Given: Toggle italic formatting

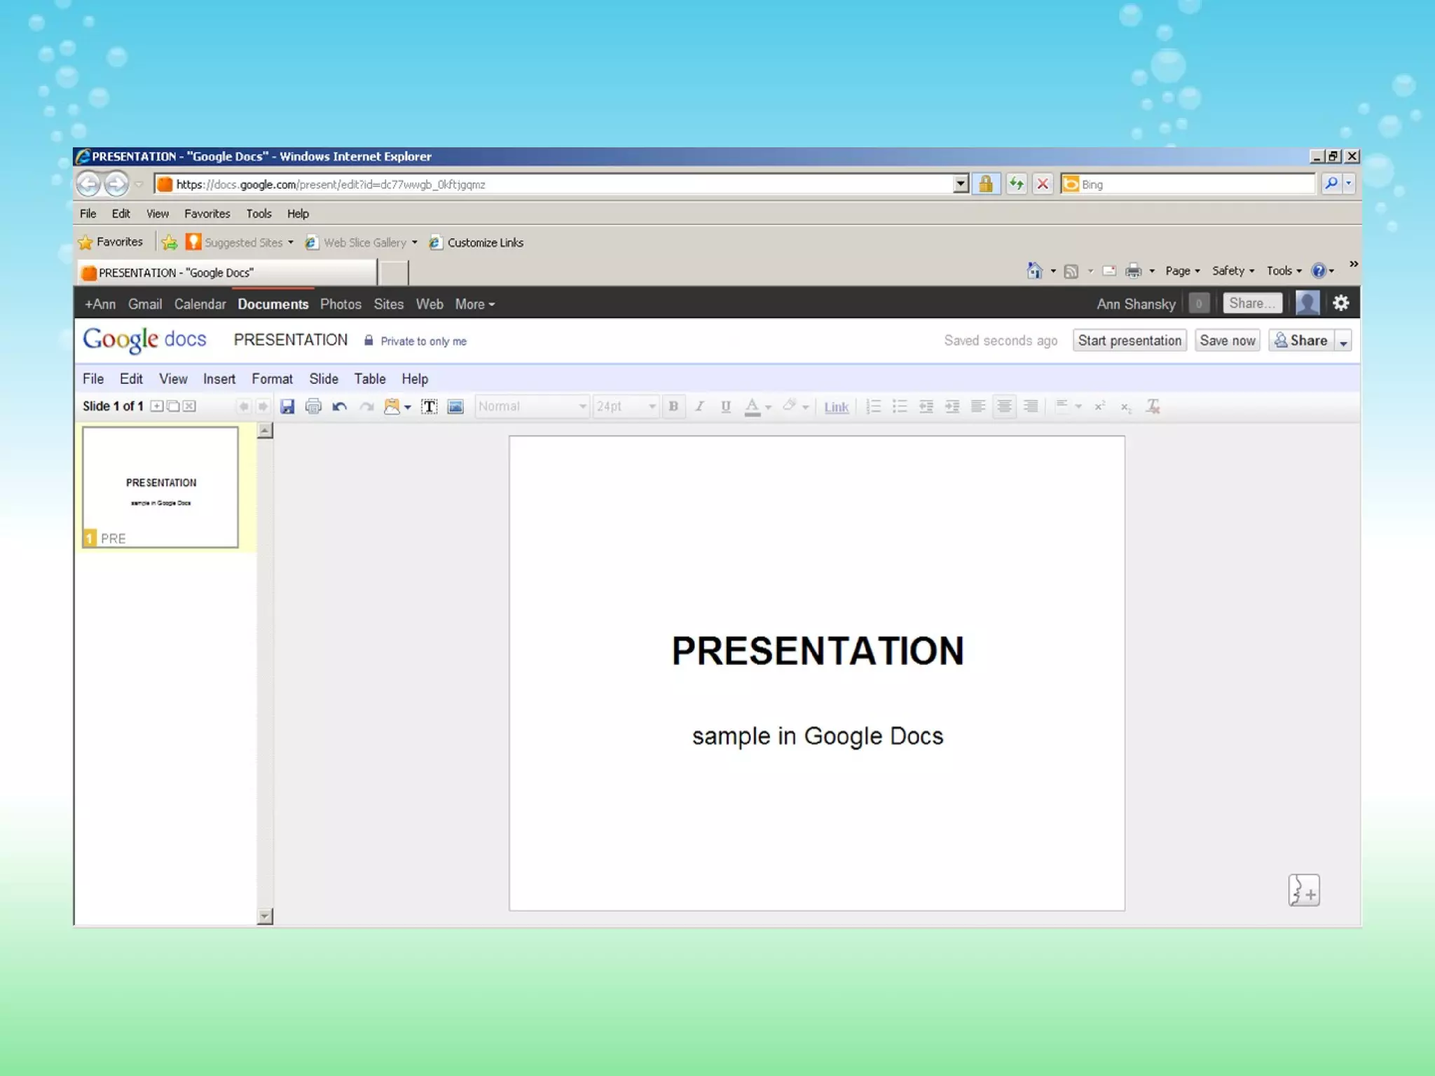Looking at the screenshot, I should pos(699,406).
